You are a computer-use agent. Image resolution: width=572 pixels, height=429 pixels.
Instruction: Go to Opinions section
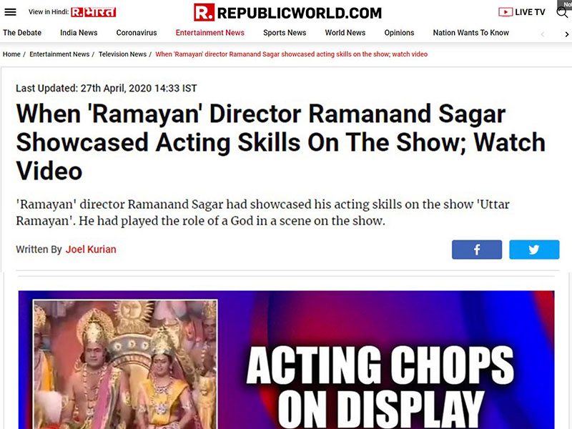click(399, 33)
